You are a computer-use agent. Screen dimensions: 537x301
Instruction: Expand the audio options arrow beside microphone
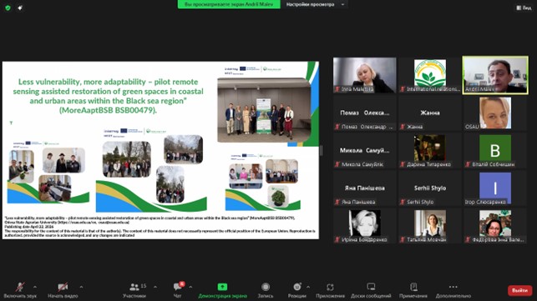click(x=35, y=287)
